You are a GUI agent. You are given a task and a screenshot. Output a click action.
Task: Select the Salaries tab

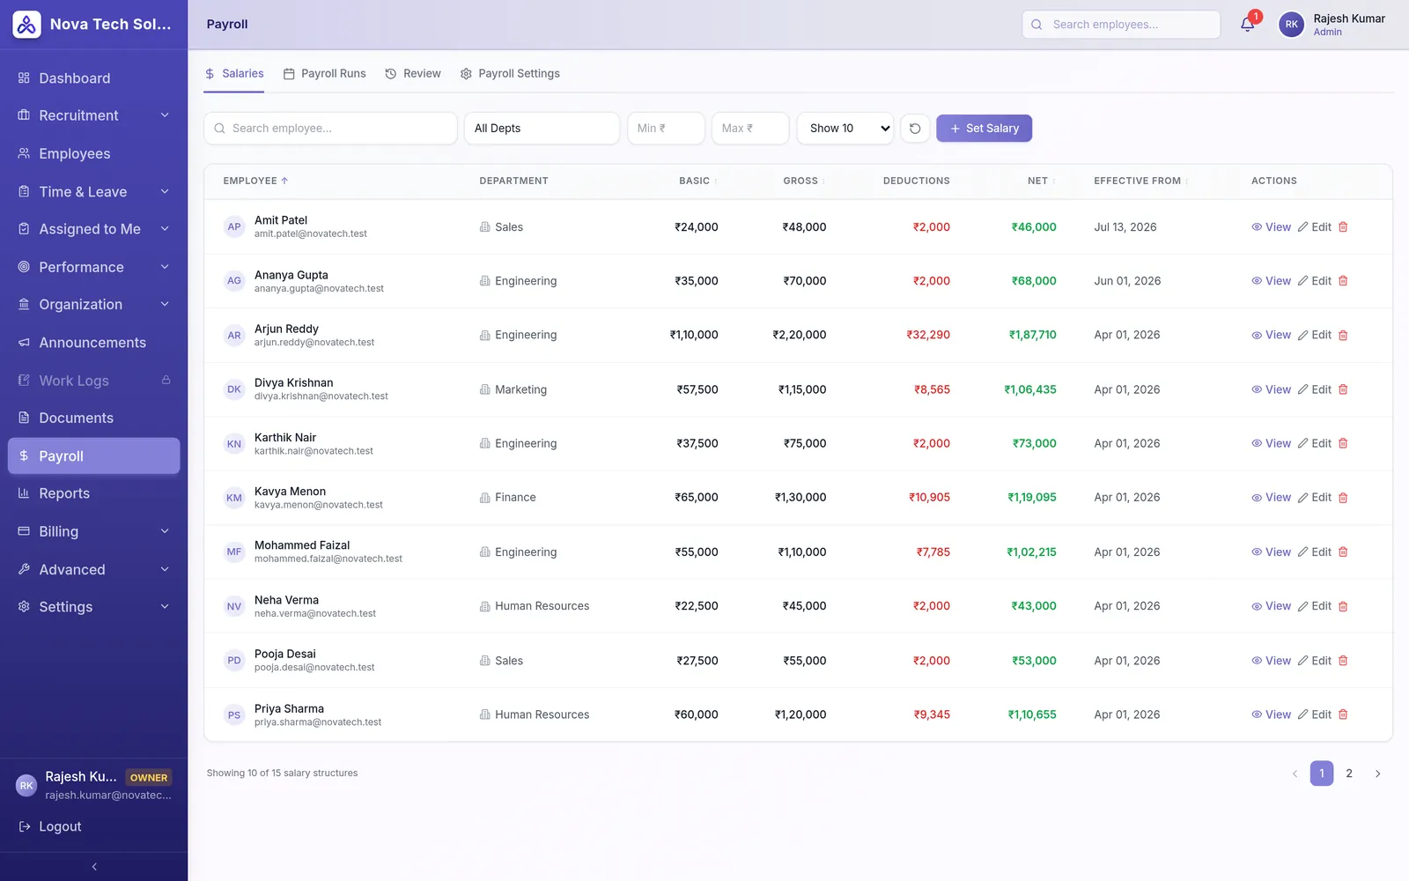(234, 74)
